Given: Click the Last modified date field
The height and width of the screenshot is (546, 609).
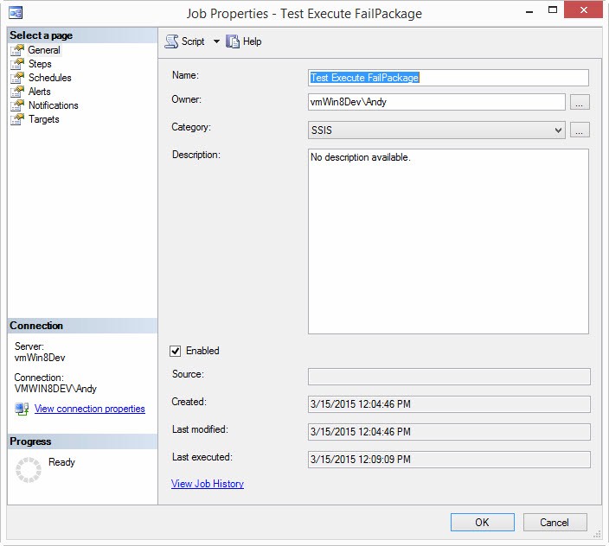Looking at the screenshot, I should (449, 432).
